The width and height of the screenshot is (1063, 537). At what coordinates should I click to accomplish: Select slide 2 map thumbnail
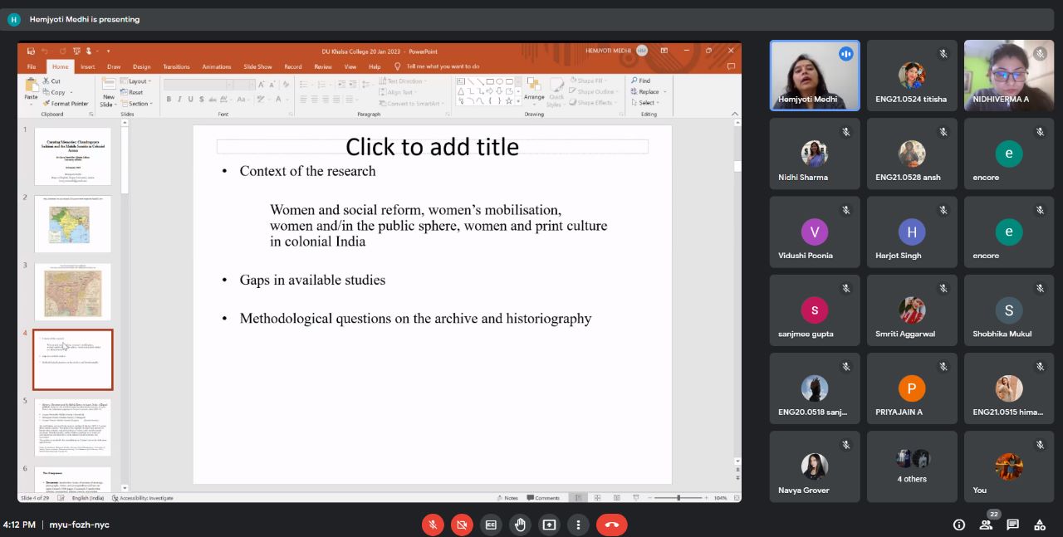coord(72,224)
